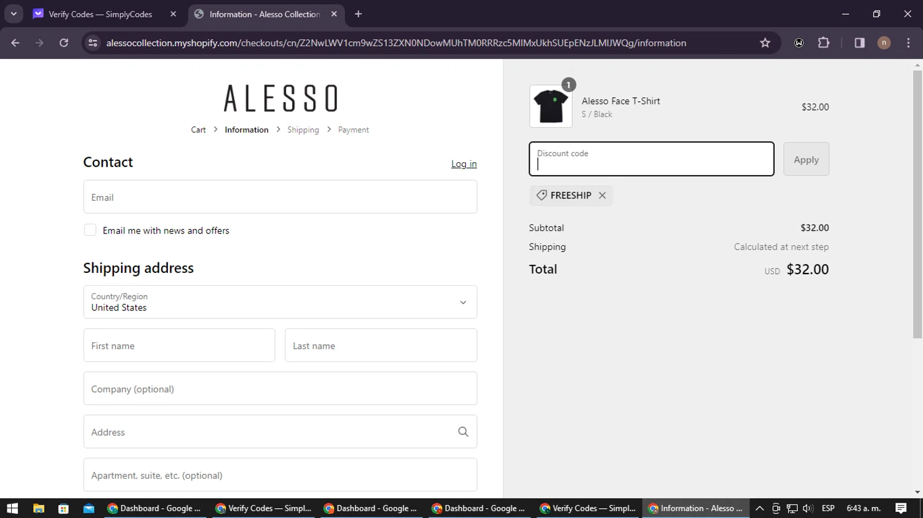
Task: Focus the Address field
Action: tap(280, 431)
